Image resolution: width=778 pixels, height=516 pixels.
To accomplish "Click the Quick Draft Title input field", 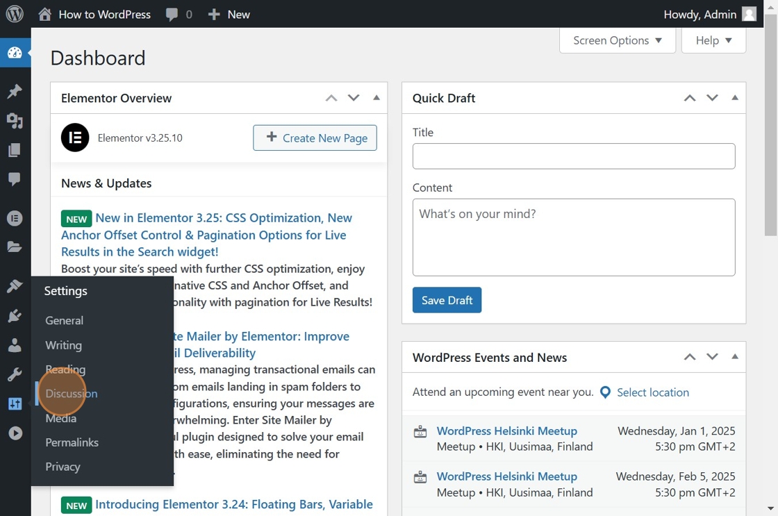I will pyautogui.click(x=574, y=156).
